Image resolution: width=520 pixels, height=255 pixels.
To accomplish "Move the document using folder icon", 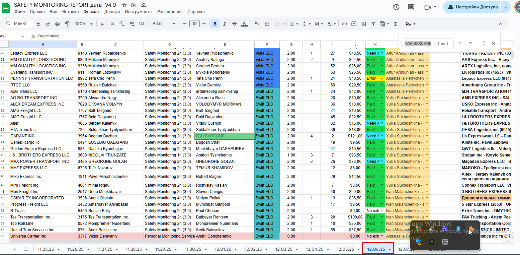I will click(134, 5).
